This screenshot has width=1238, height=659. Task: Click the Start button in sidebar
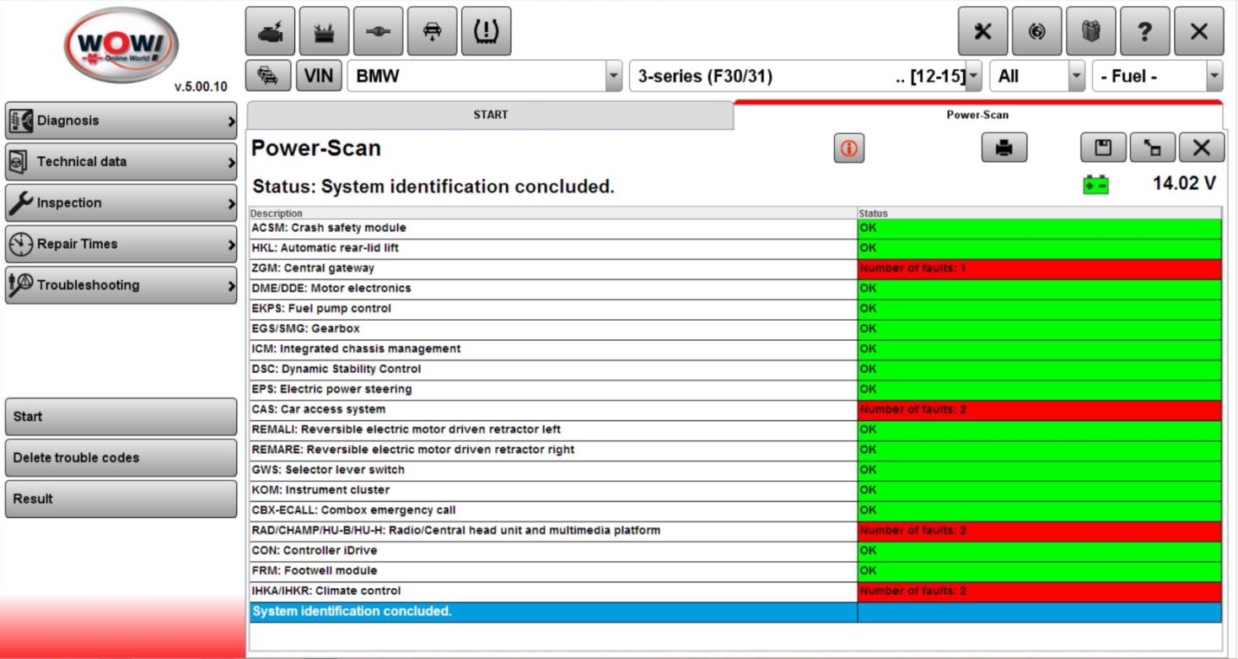pyautogui.click(x=121, y=417)
